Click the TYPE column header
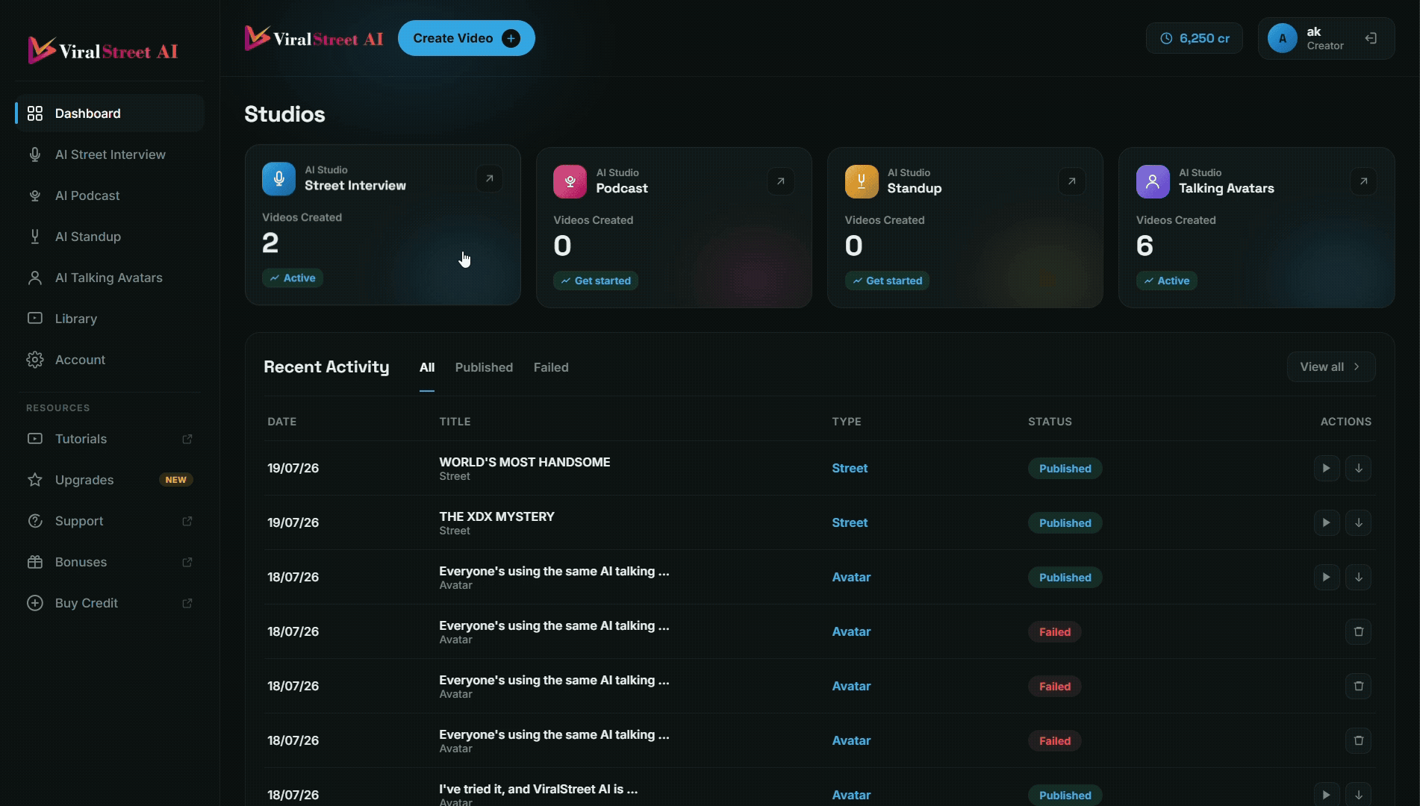 847,422
